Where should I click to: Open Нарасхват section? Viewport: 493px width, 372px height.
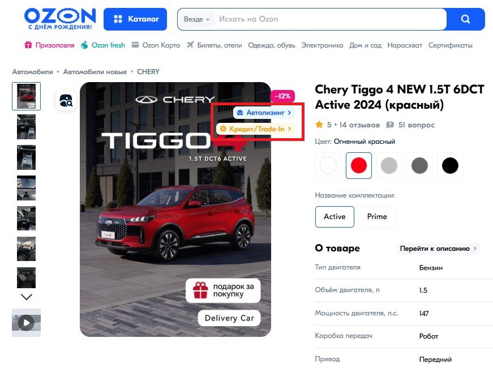(405, 45)
